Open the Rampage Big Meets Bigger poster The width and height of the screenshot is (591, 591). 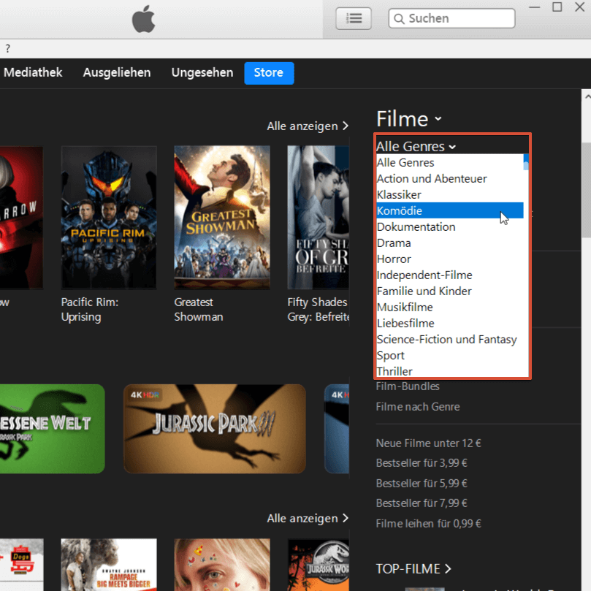point(109,565)
